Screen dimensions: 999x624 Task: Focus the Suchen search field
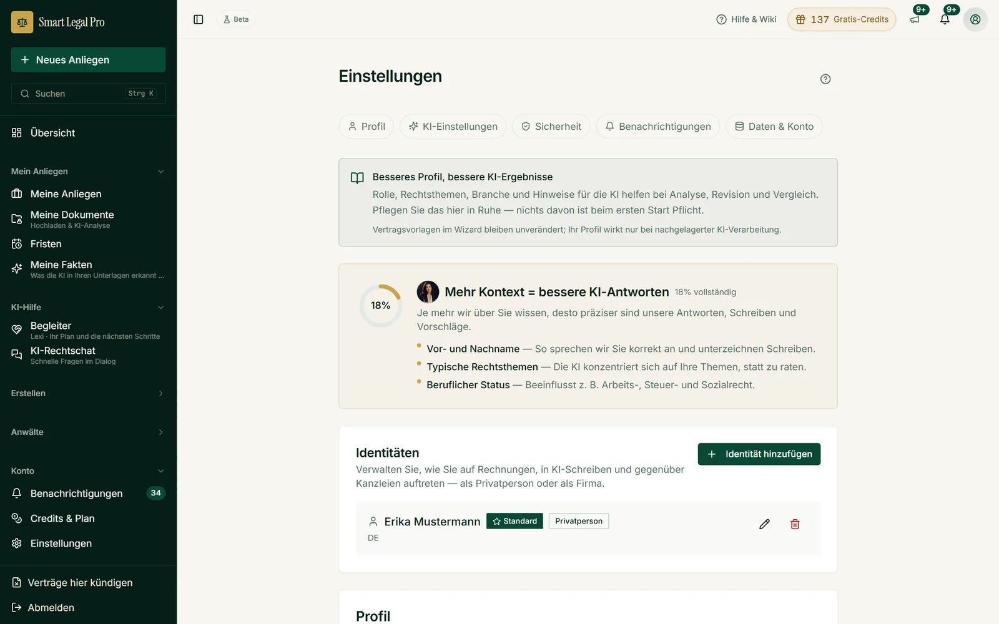pos(88,94)
